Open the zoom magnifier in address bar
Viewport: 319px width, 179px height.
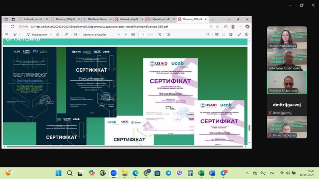(211, 27)
